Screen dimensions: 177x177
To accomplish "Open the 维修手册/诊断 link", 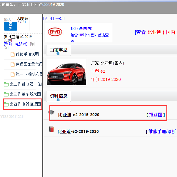I will coord(162,131).
